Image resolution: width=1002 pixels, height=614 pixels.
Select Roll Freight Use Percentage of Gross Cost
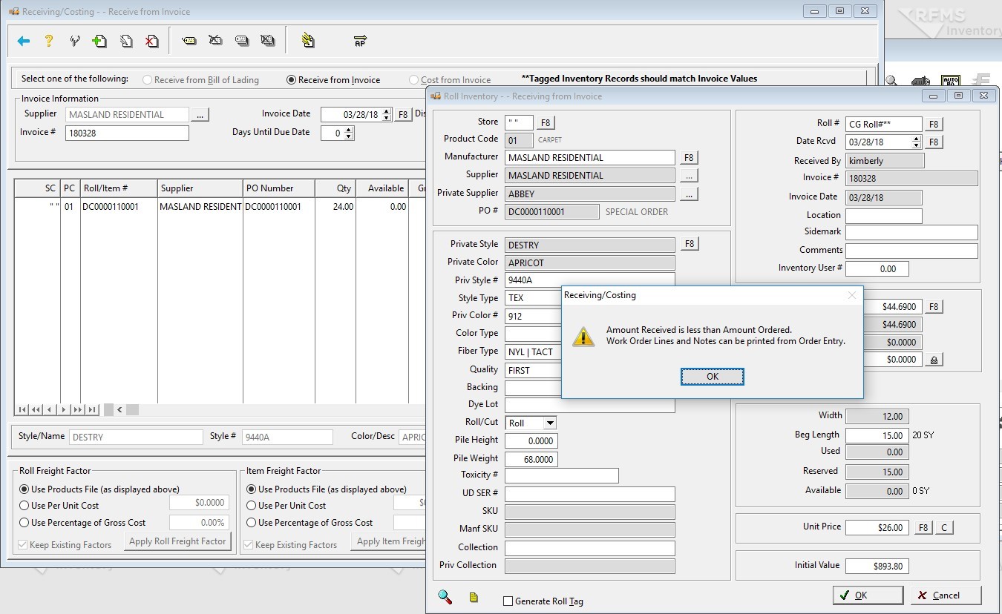82,523
